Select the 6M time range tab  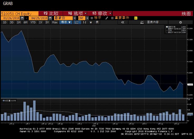pyautogui.click(x=25, y=23)
